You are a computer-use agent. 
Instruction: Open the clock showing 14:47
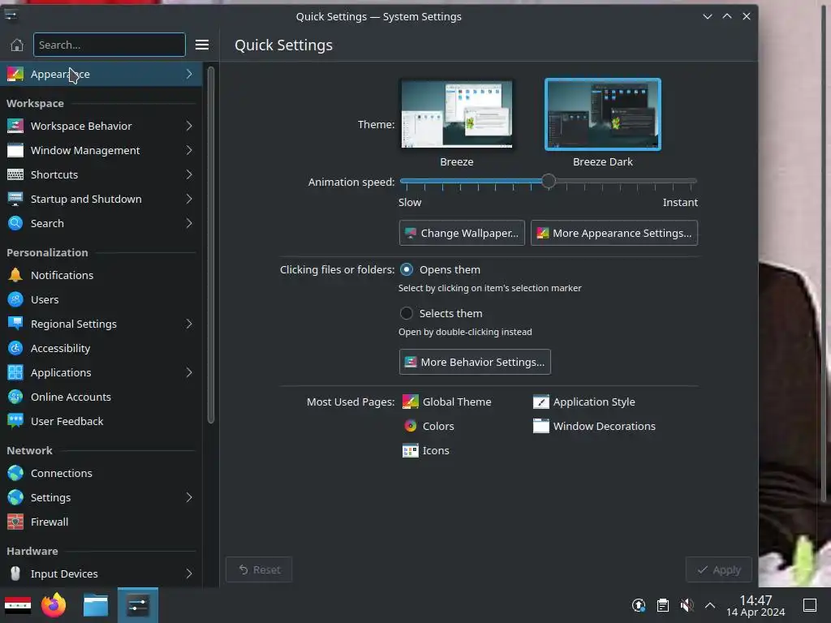tap(756, 605)
